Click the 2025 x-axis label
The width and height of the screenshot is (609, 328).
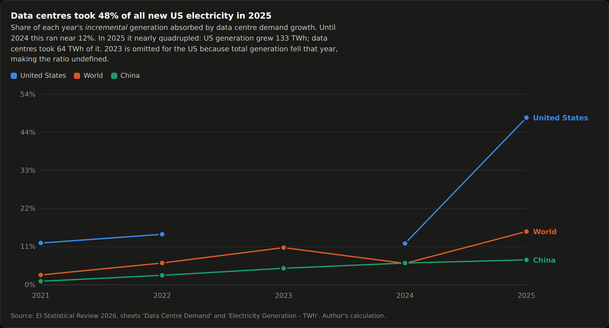click(526, 296)
